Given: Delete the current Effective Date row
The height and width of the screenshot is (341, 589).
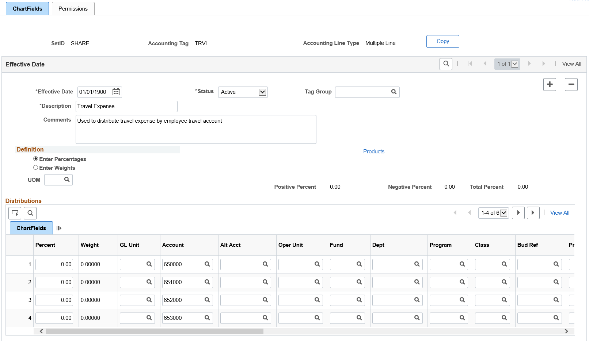Looking at the screenshot, I should [x=571, y=84].
